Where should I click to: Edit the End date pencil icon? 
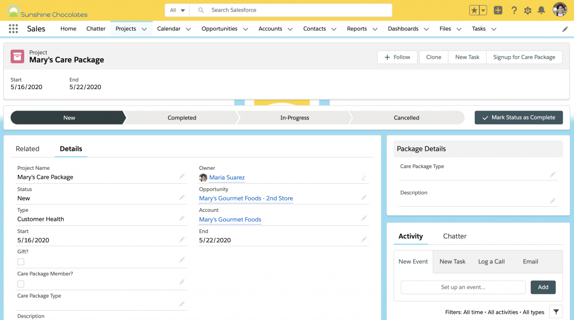pos(364,239)
